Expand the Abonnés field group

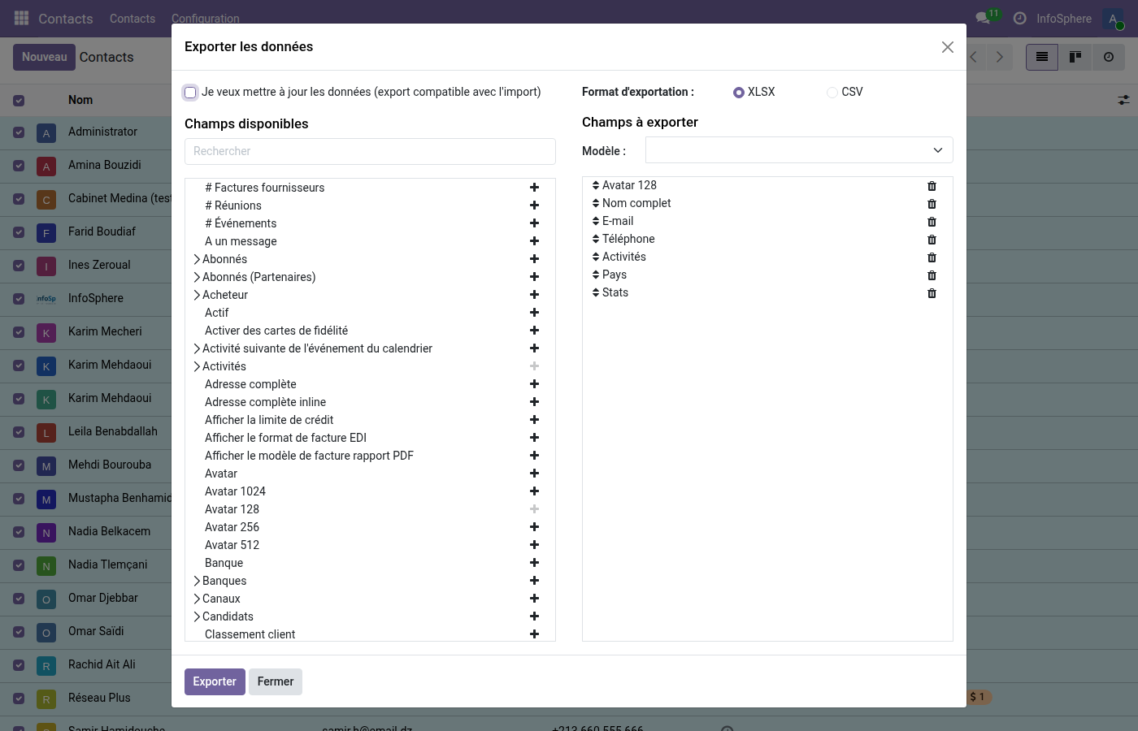(x=196, y=258)
